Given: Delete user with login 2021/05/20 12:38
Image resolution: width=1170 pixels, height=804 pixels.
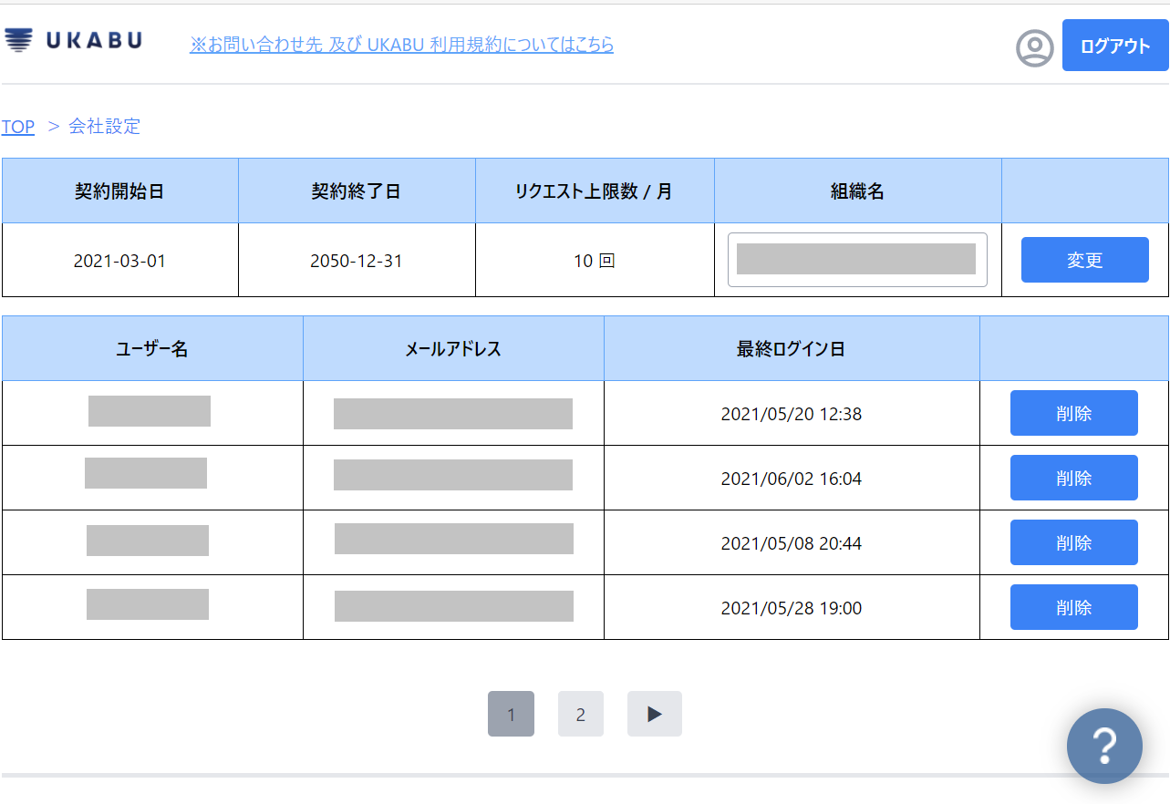Looking at the screenshot, I should tap(1074, 413).
